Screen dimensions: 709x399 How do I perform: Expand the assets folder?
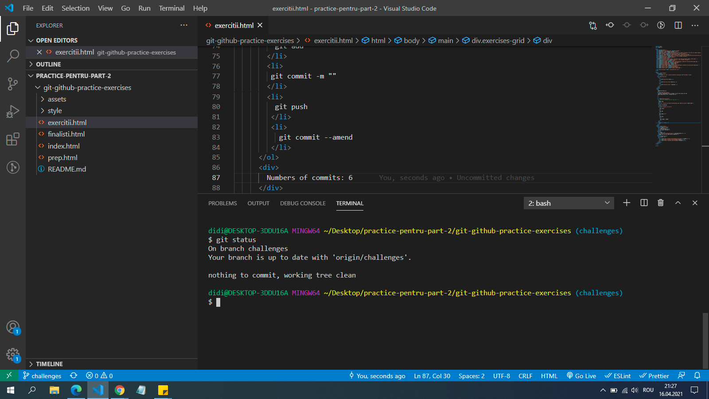(x=57, y=99)
